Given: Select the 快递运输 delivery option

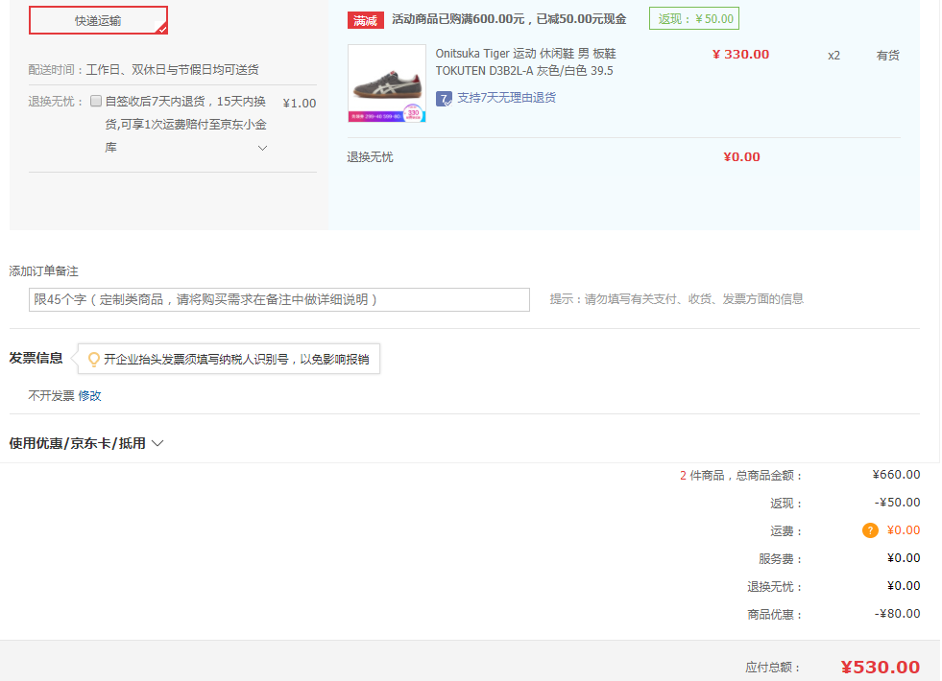Looking at the screenshot, I should (x=98, y=20).
